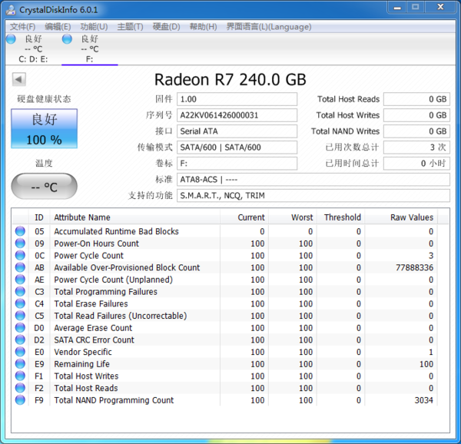Click the serial number field A22KV061426000031

click(x=237, y=115)
